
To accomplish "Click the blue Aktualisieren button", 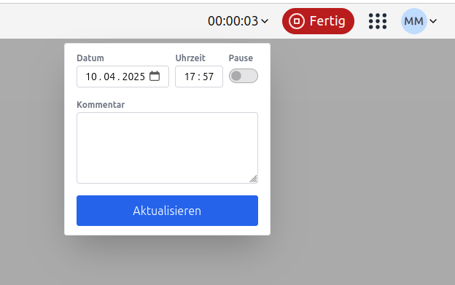I will click(167, 211).
